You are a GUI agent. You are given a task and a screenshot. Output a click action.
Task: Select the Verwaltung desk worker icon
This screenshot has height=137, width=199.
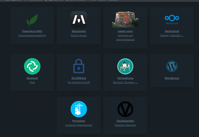coord(125,66)
